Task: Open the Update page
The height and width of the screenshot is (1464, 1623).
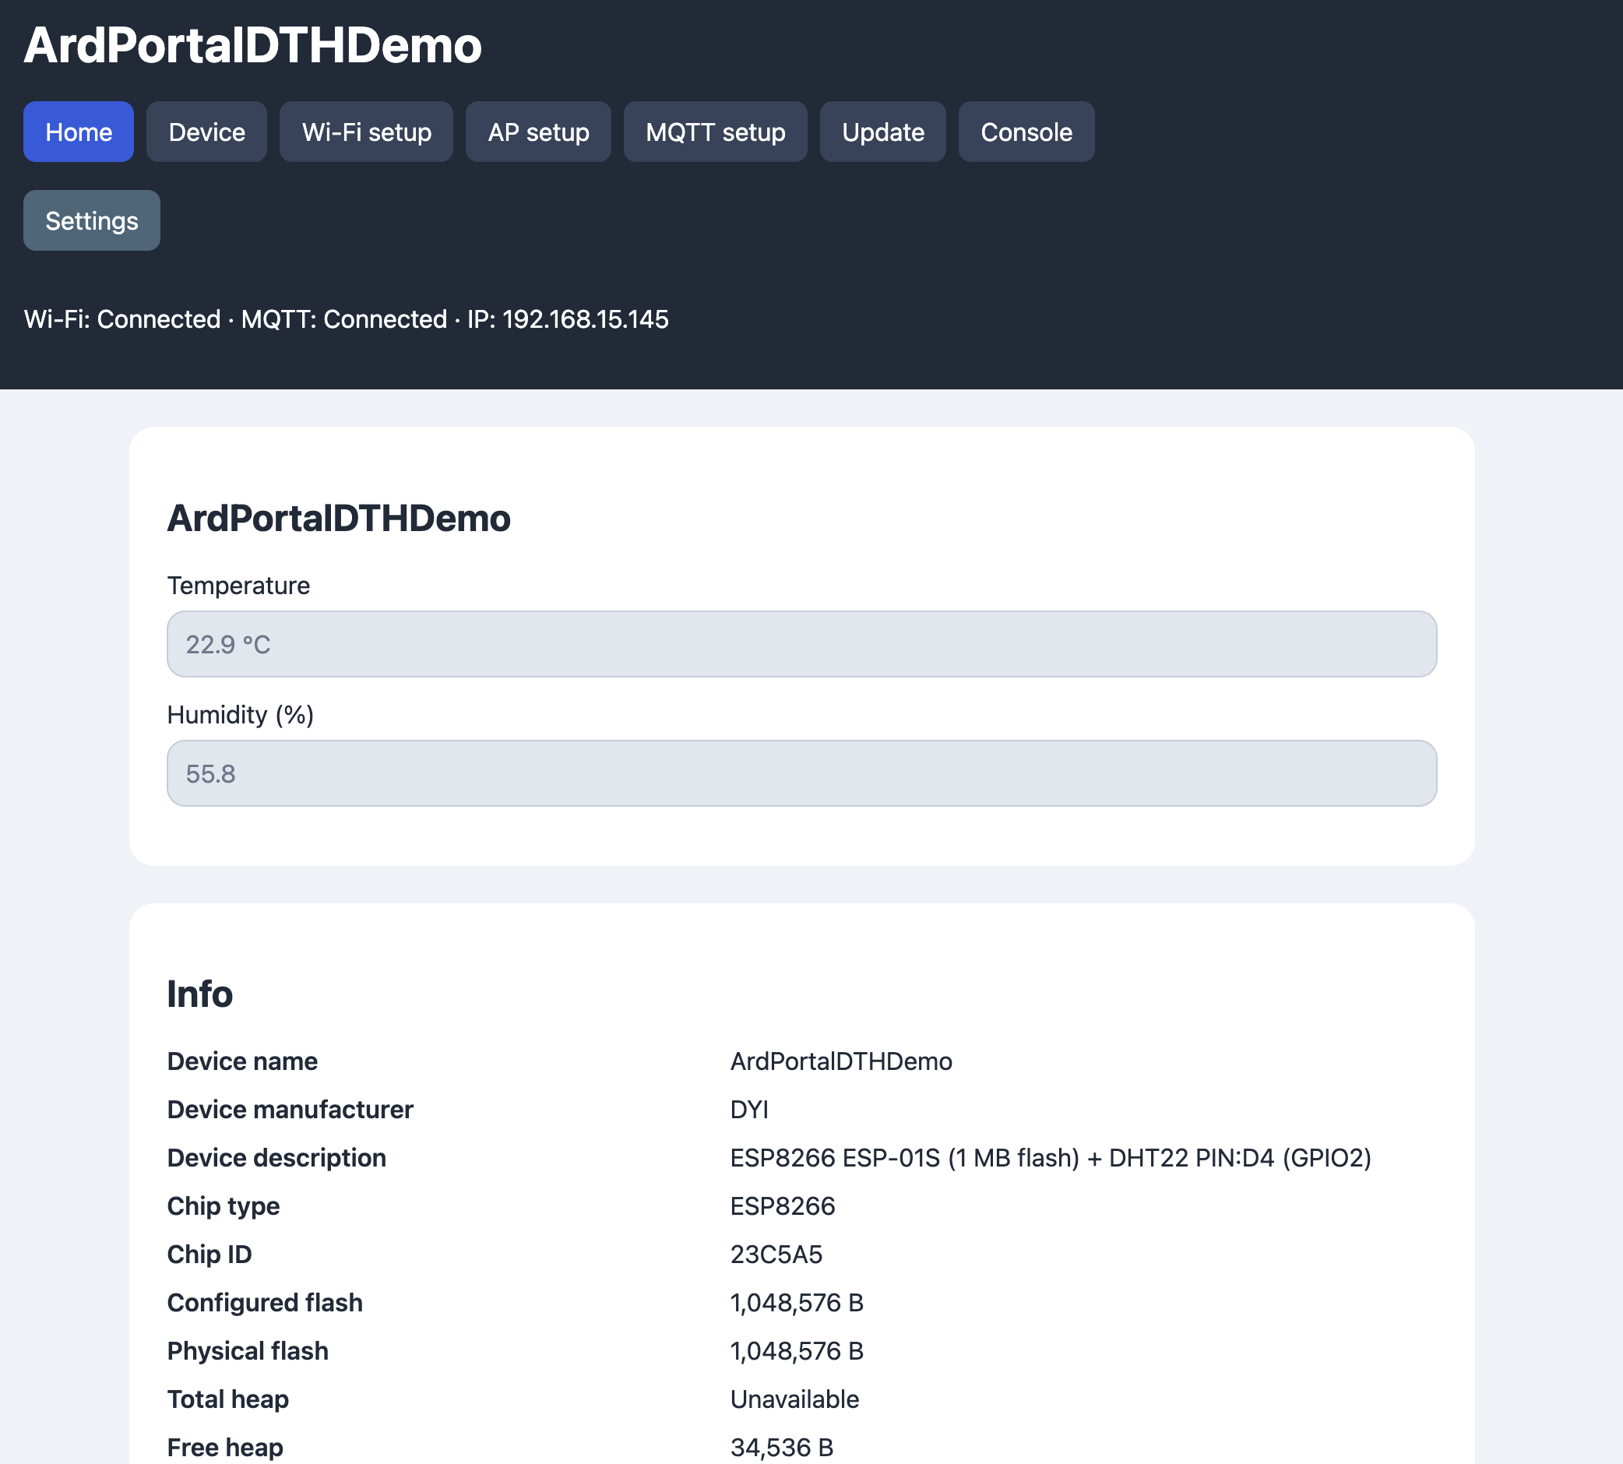Action: click(883, 132)
